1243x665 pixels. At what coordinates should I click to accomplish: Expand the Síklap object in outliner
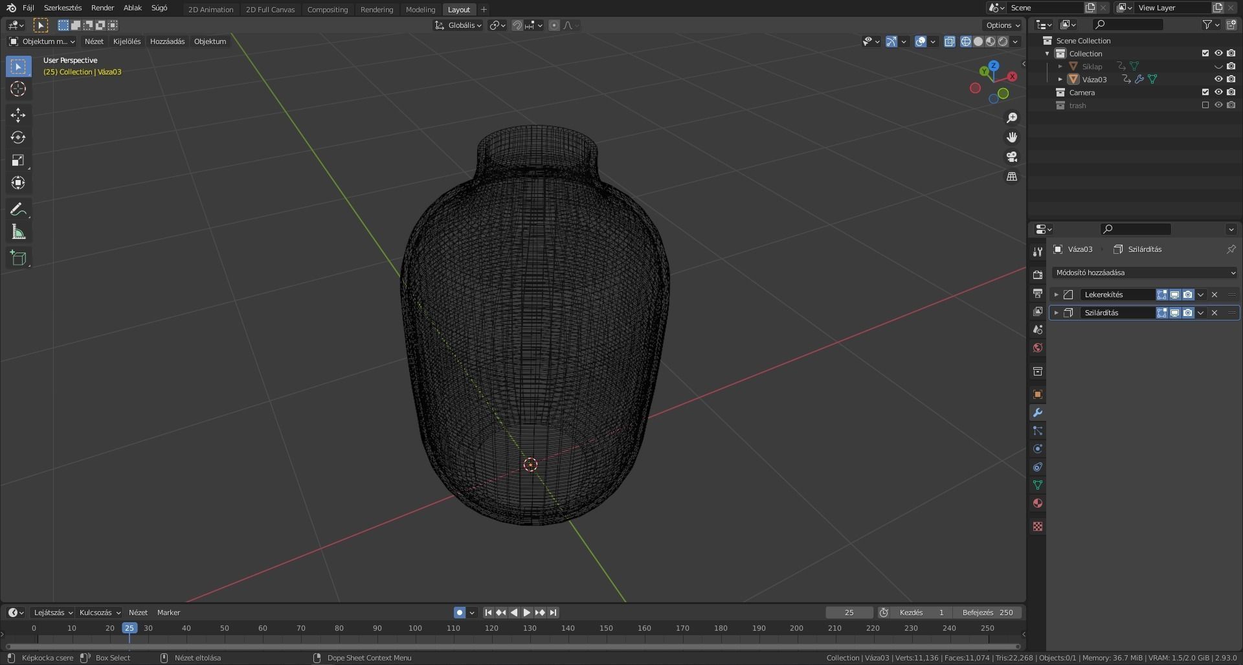1060,67
